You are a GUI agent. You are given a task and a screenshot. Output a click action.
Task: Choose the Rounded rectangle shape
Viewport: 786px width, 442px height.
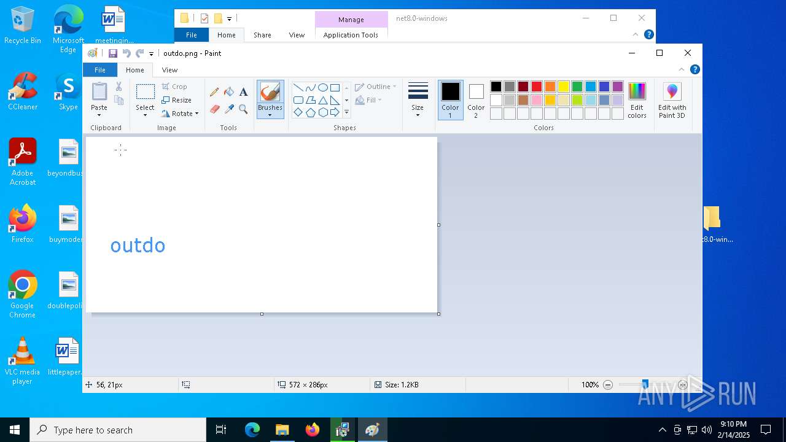click(x=298, y=100)
